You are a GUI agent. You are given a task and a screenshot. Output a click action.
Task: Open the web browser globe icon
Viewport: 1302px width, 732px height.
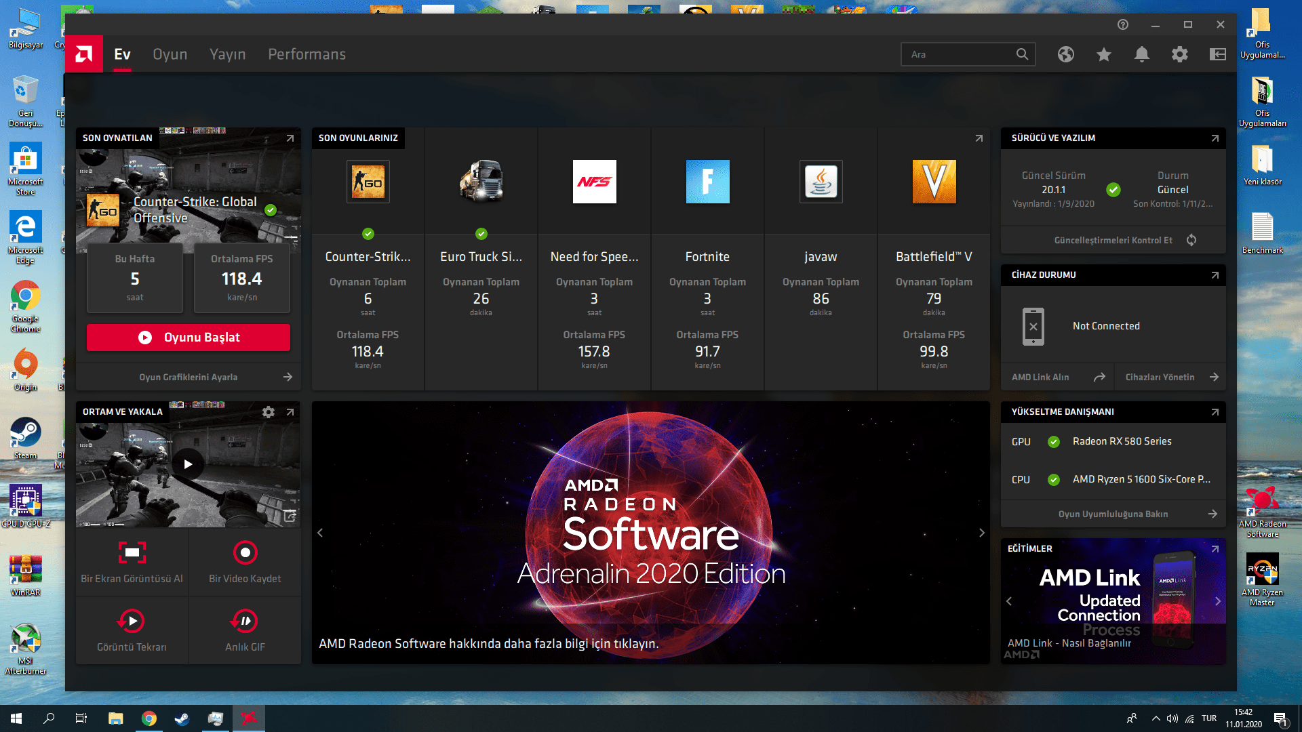[x=1065, y=54]
